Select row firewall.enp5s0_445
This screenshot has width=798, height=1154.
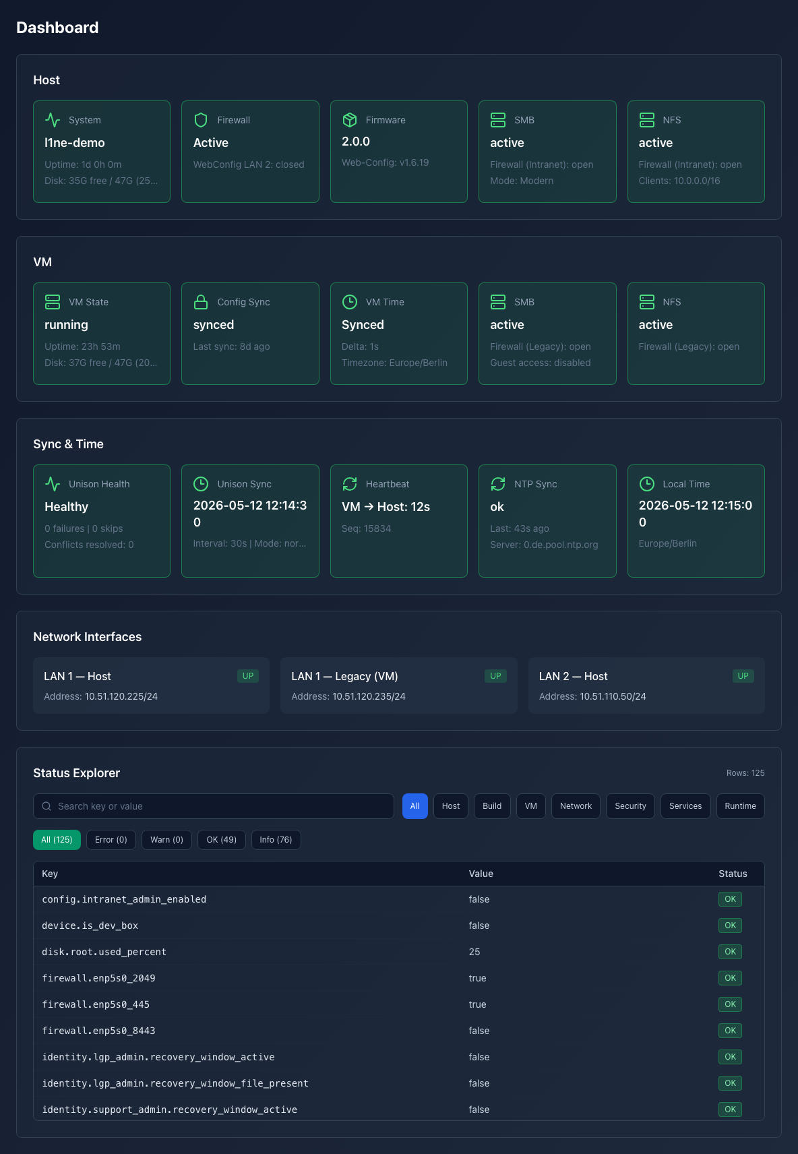coord(399,1004)
